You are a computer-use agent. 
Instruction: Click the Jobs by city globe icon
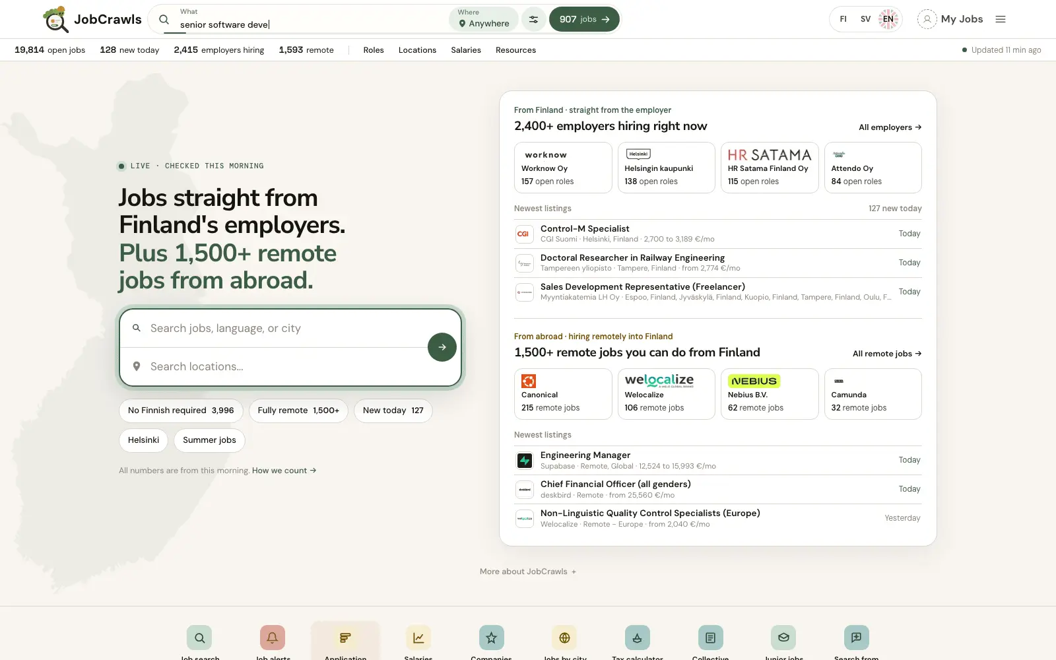coord(564,638)
